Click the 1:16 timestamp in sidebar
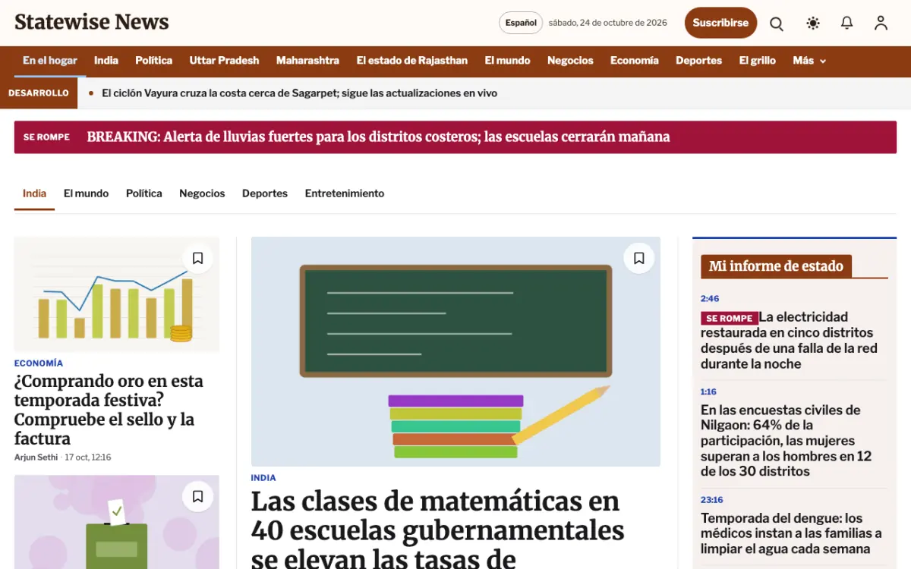This screenshot has height=569, width=911. pyautogui.click(x=708, y=392)
